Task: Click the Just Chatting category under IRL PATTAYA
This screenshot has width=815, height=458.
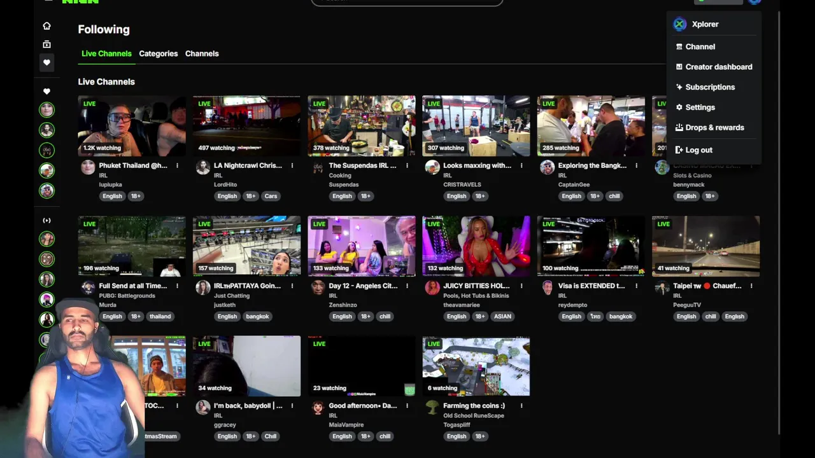Action: pyautogui.click(x=232, y=296)
